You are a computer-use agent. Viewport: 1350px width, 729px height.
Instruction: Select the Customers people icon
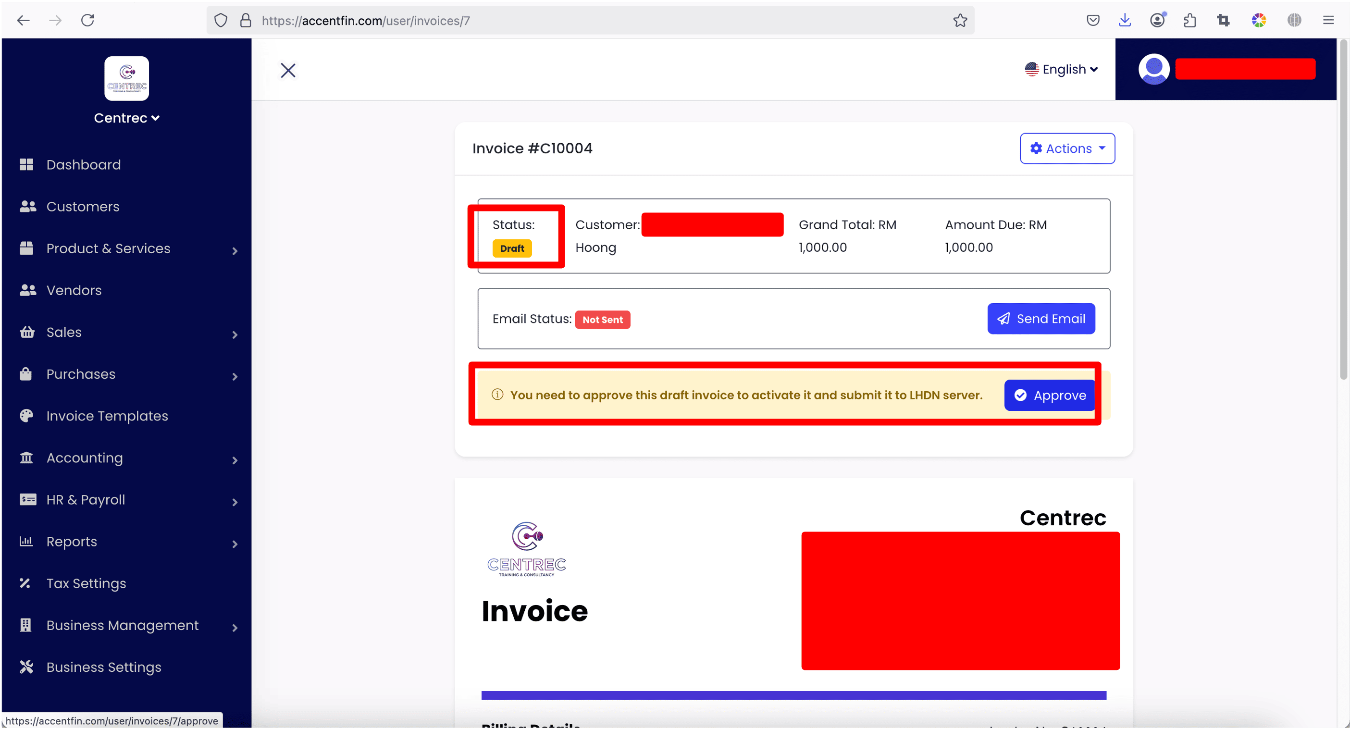click(27, 206)
